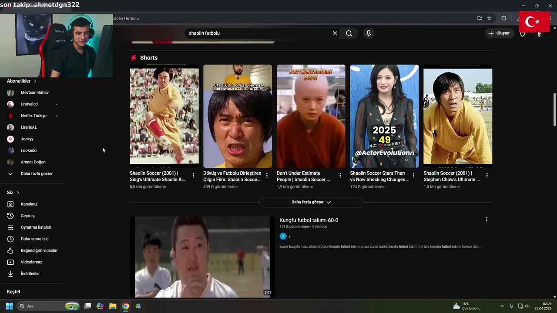Open the browser extensions puzzle icon

[x=503, y=18]
